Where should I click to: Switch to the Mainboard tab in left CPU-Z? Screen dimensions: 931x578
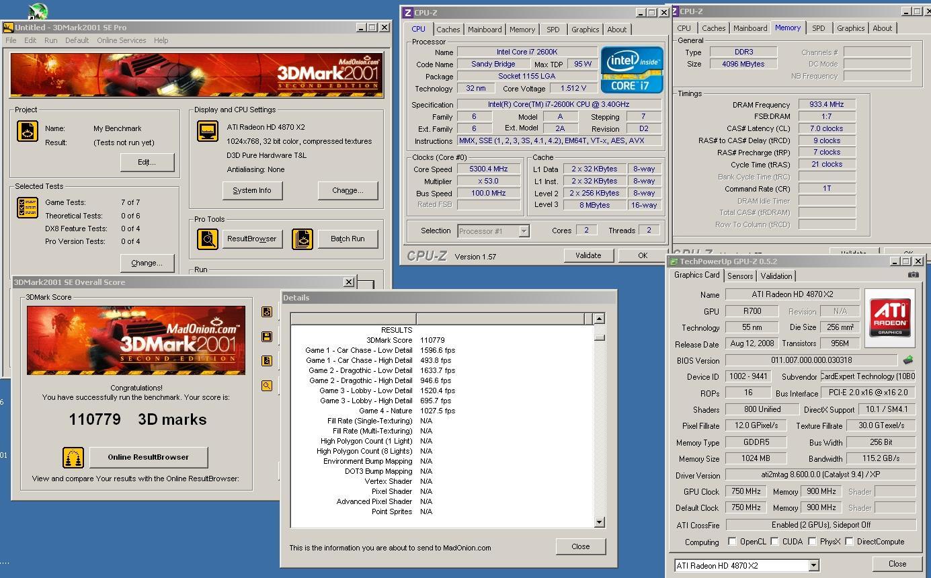[x=485, y=30]
